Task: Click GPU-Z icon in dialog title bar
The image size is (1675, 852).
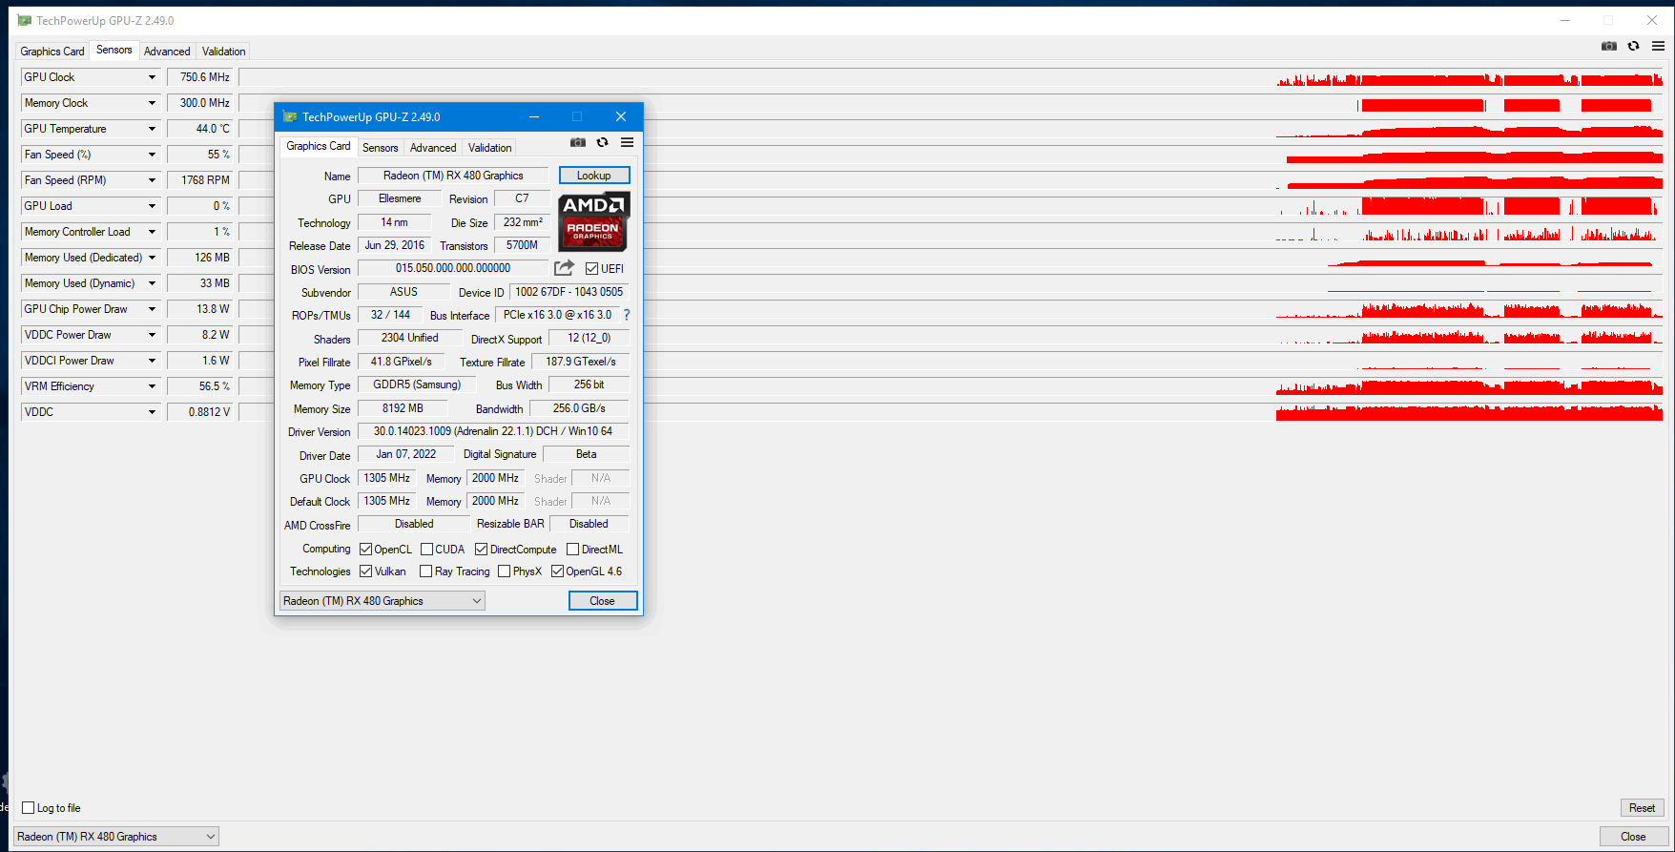Action: pyautogui.click(x=290, y=116)
